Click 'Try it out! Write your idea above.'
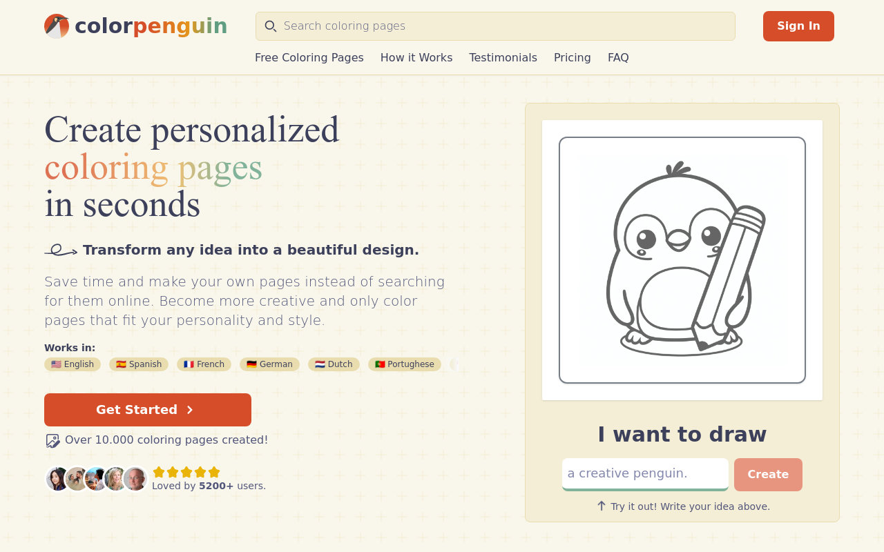The width and height of the screenshot is (884, 552). (x=690, y=506)
